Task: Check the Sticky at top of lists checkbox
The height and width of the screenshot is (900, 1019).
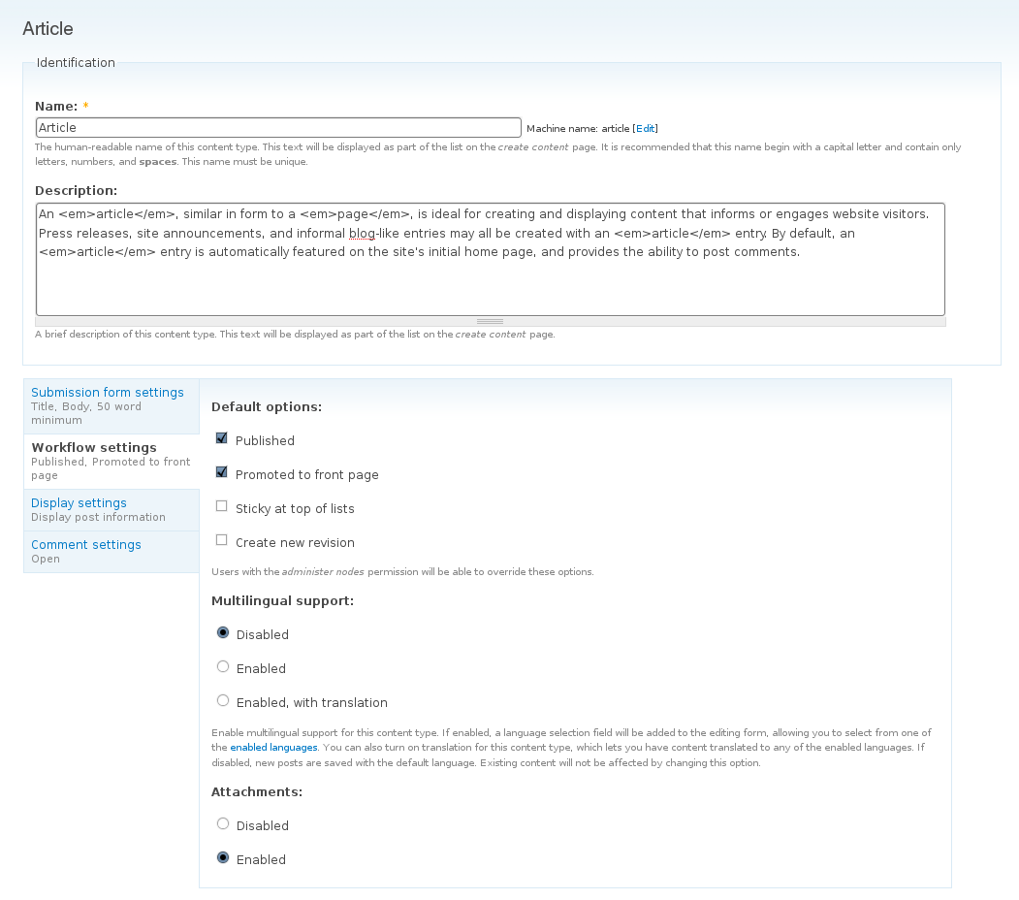Action: (221, 505)
